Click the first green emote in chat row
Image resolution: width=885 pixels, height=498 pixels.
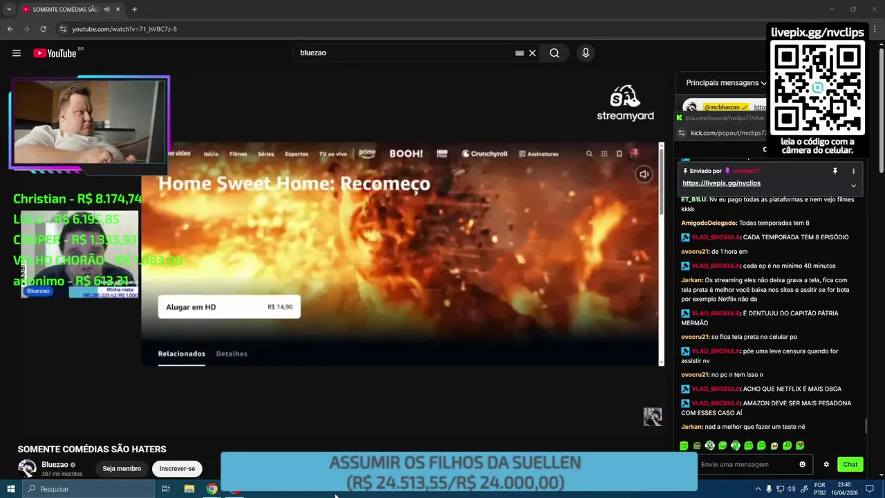click(684, 445)
